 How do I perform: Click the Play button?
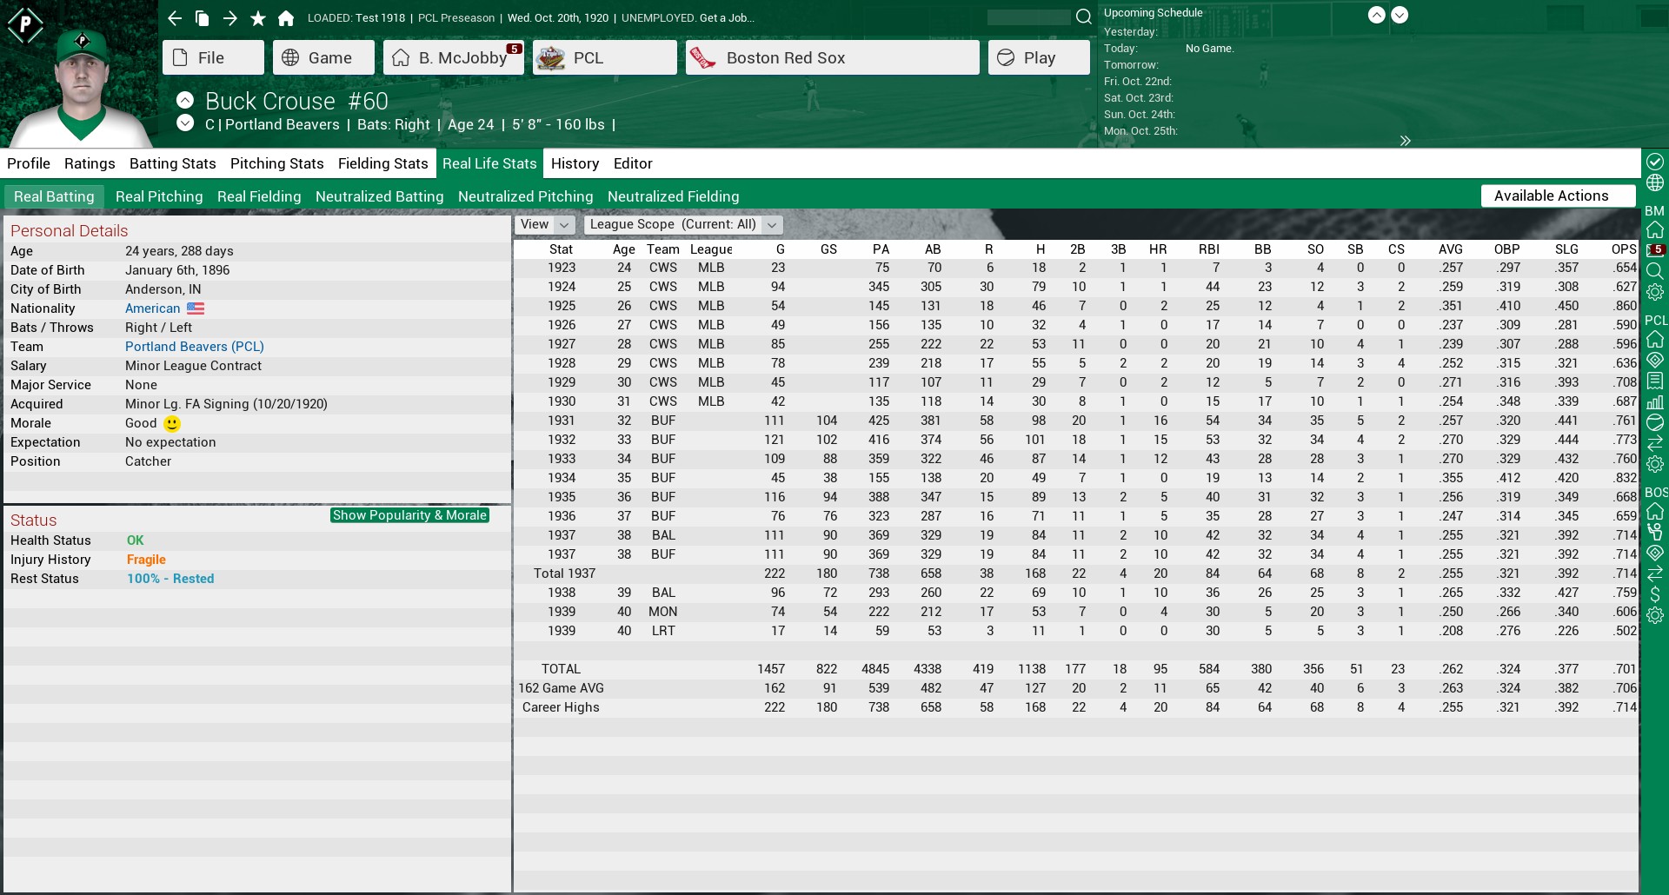point(1039,57)
